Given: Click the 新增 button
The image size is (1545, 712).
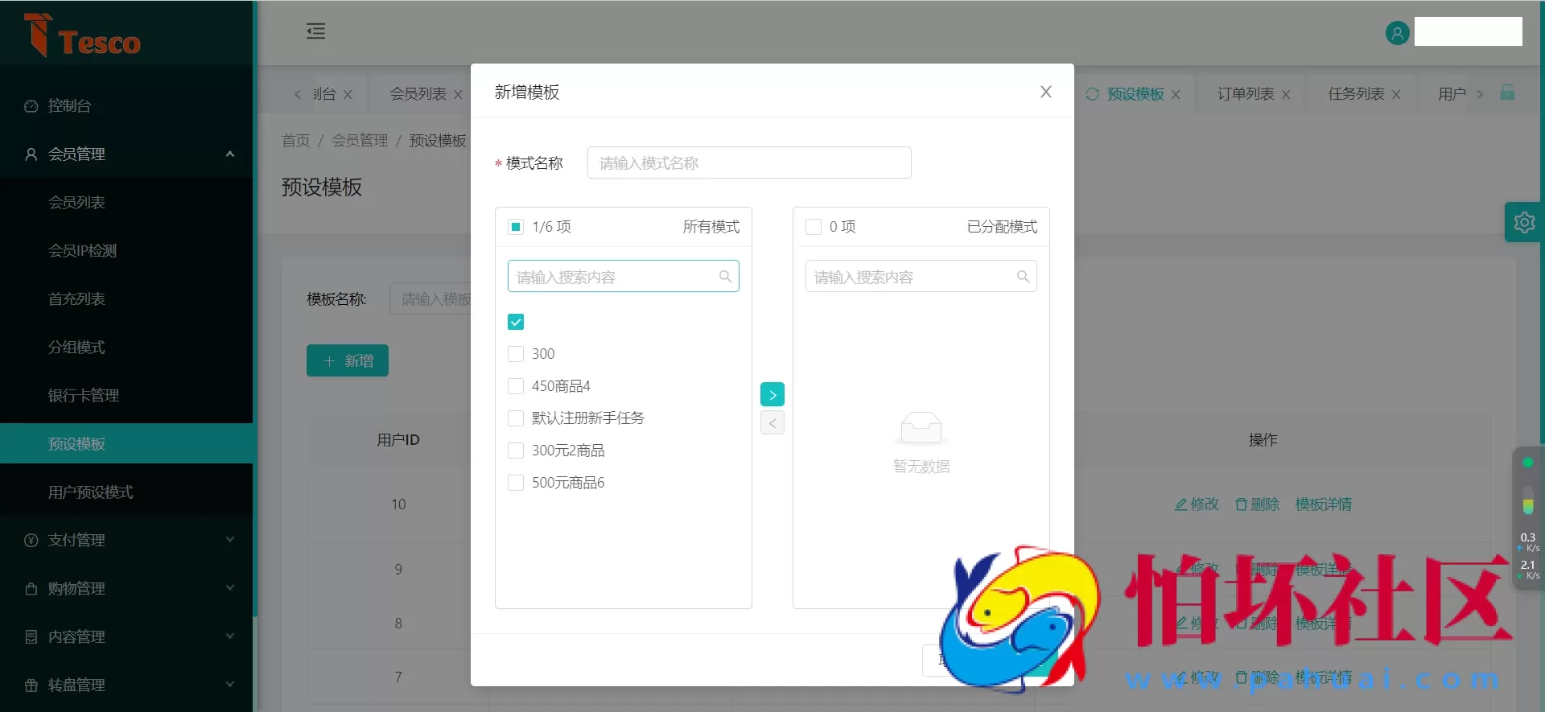Looking at the screenshot, I should click(348, 360).
